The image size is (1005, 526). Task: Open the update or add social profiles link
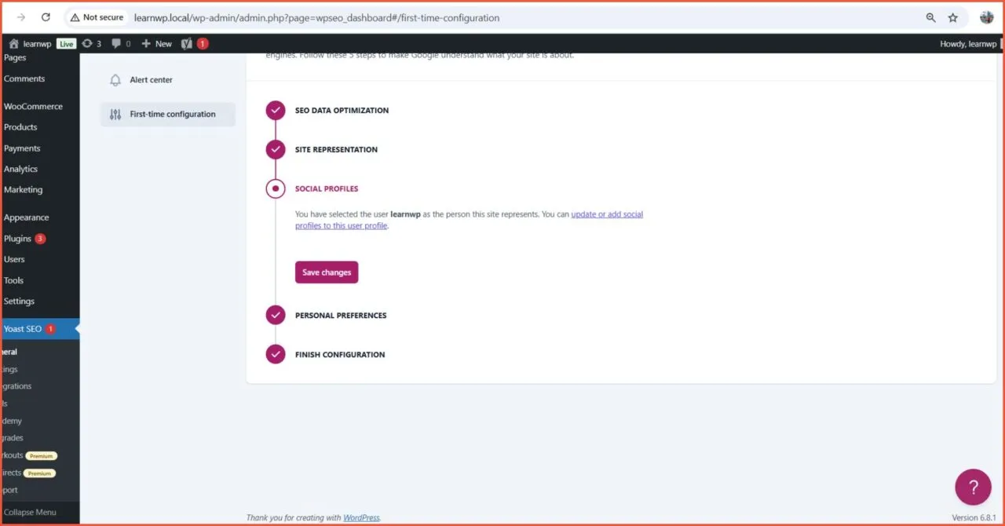(x=607, y=214)
